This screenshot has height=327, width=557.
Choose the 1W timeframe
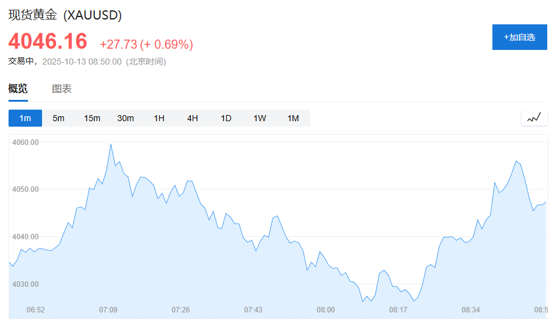(260, 118)
